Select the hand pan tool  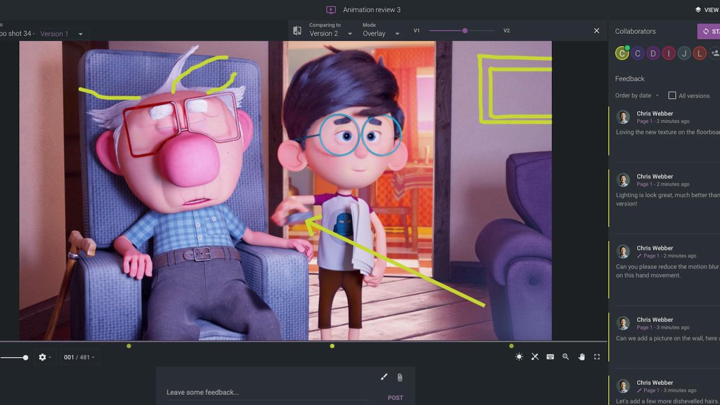(582, 357)
